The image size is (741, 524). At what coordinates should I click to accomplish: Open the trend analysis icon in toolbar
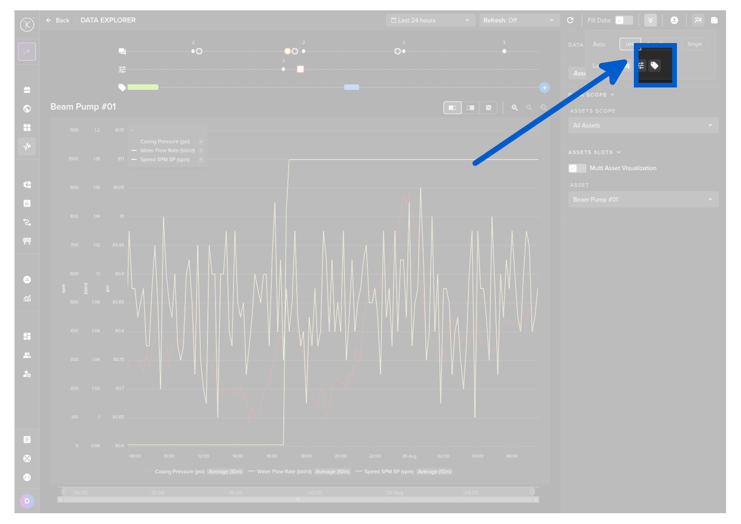pyautogui.click(x=698, y=21)
